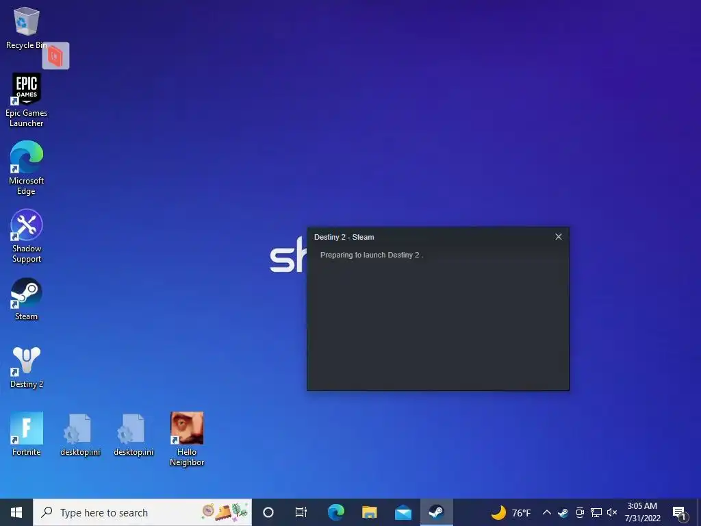
Task: Open the Recycle Bin desktop icon
Action: pos(26,27)
